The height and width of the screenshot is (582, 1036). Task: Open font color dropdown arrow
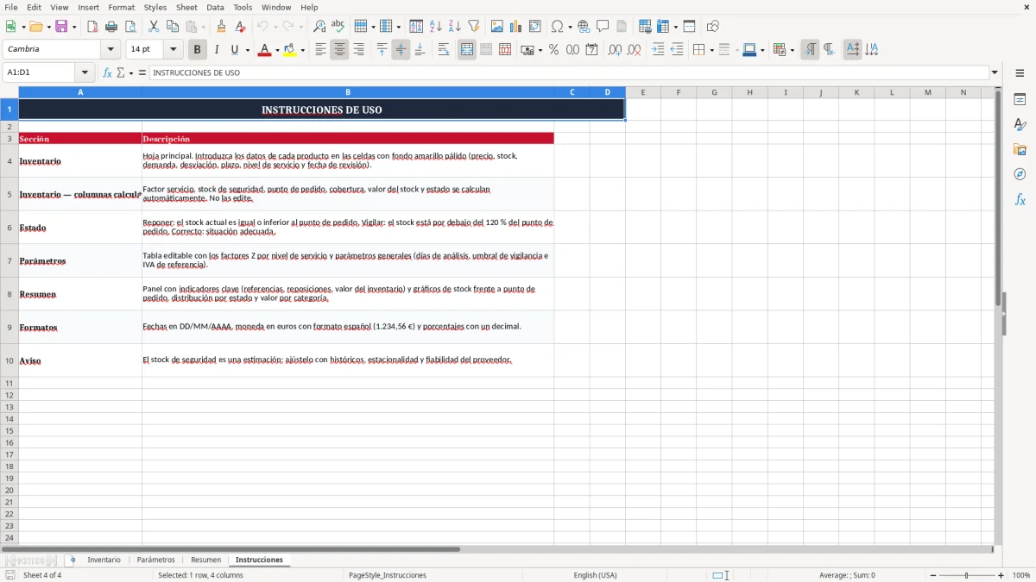point(277,50)
